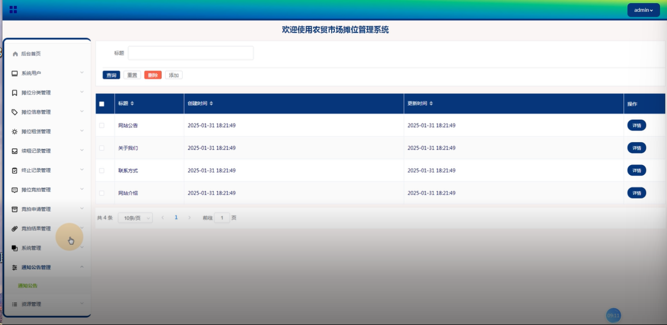
Task: Open 详情 for the 关于我们 row
Action: [x=636, y=148]
